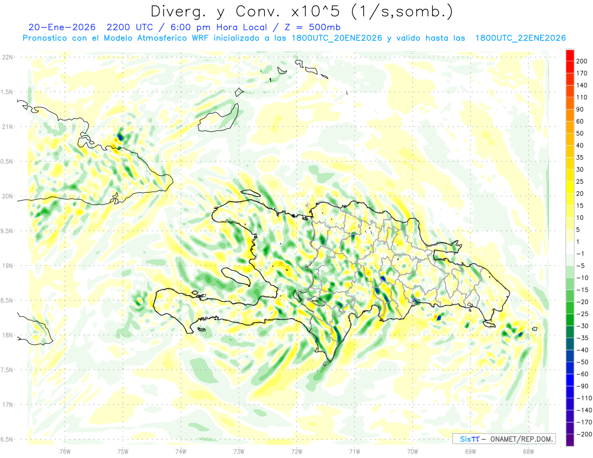593x458 pixels.
Task: Click the "72W" longitude label
Action: [296, 451]
